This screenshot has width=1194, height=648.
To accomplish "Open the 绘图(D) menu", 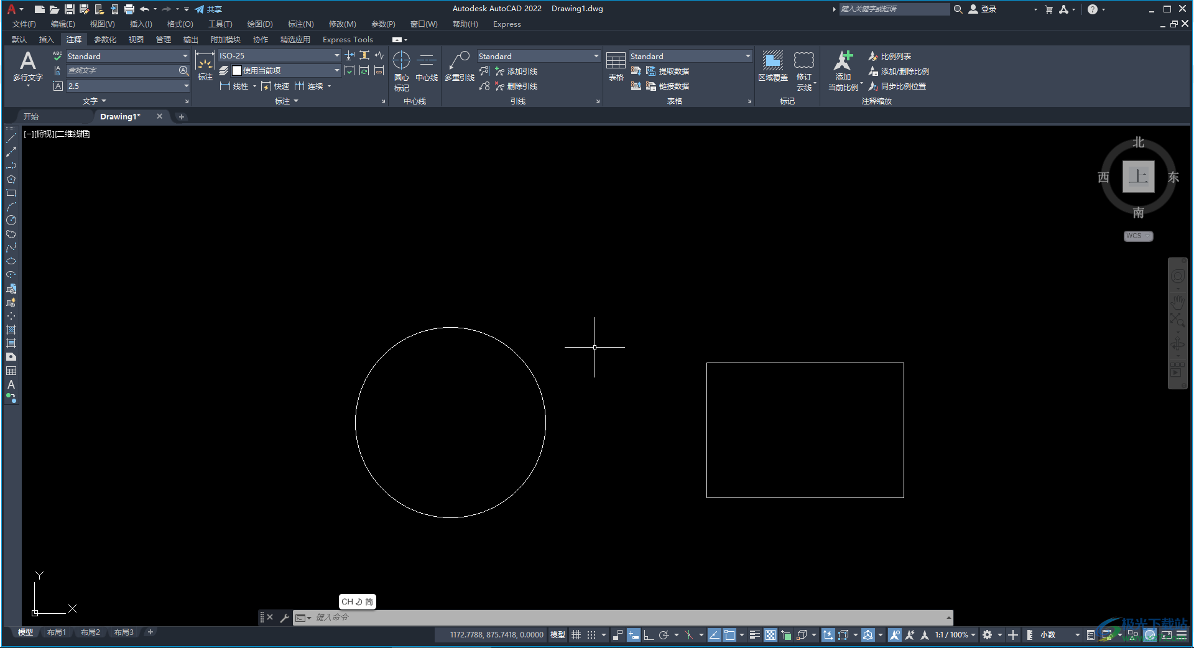I will (260, 24).
